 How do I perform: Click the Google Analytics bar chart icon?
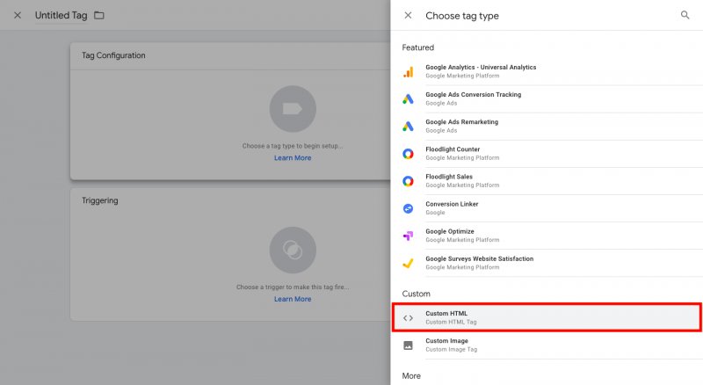coord(408,72)
